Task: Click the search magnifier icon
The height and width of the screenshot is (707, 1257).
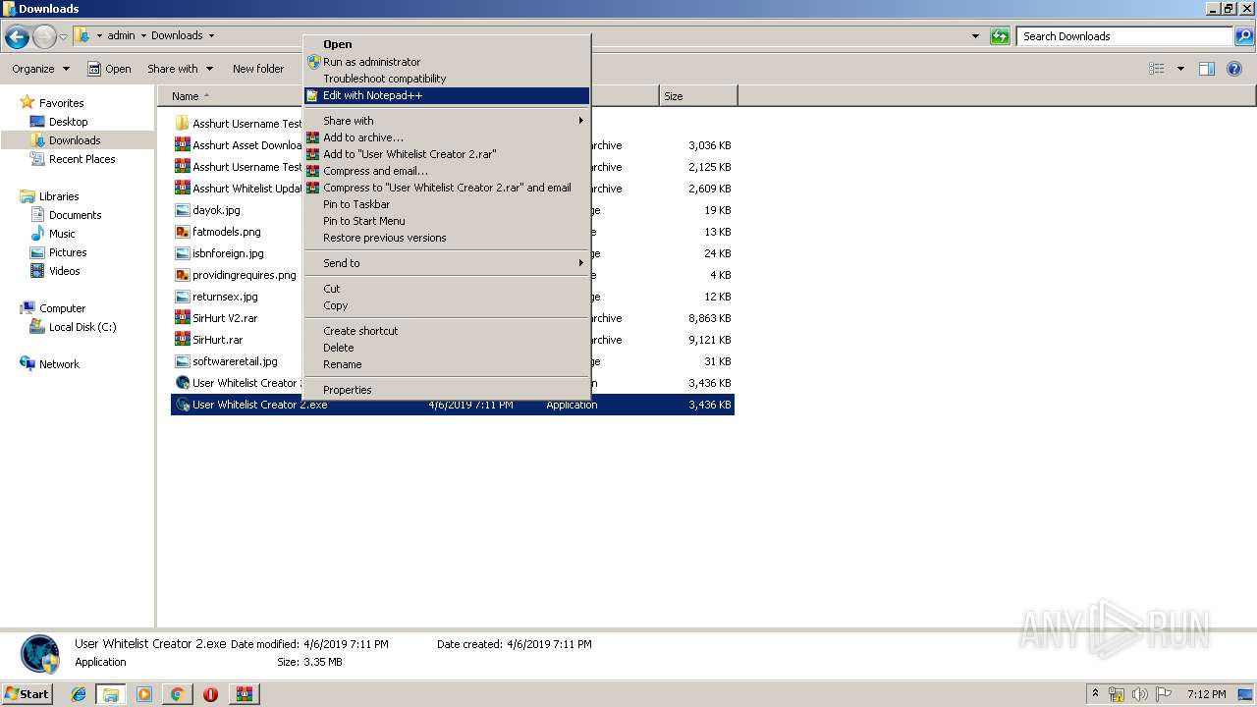Action: pos(1243,36)
